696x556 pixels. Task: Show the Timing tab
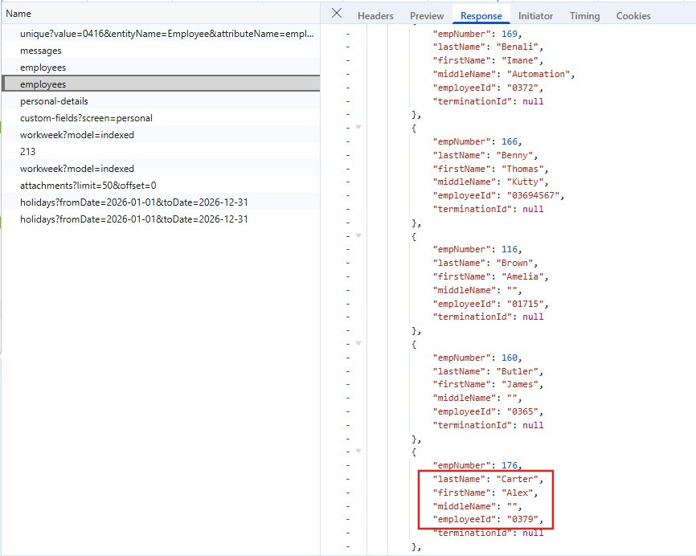(584, 16)
